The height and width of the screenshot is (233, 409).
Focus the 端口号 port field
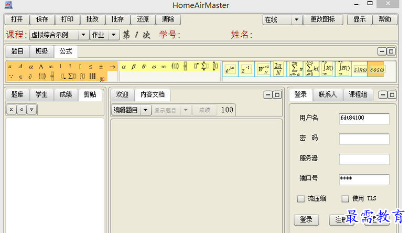tap(364, 179)
